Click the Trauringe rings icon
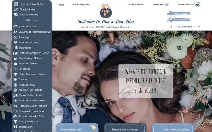This screenshot has width=212, height=132. click(16, 37)
